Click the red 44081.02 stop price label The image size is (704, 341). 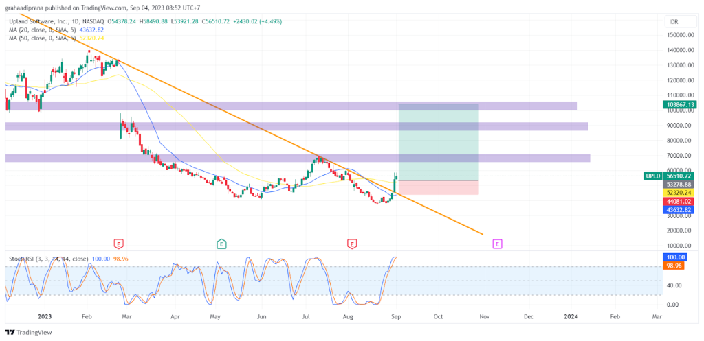[x=679, y=201]
